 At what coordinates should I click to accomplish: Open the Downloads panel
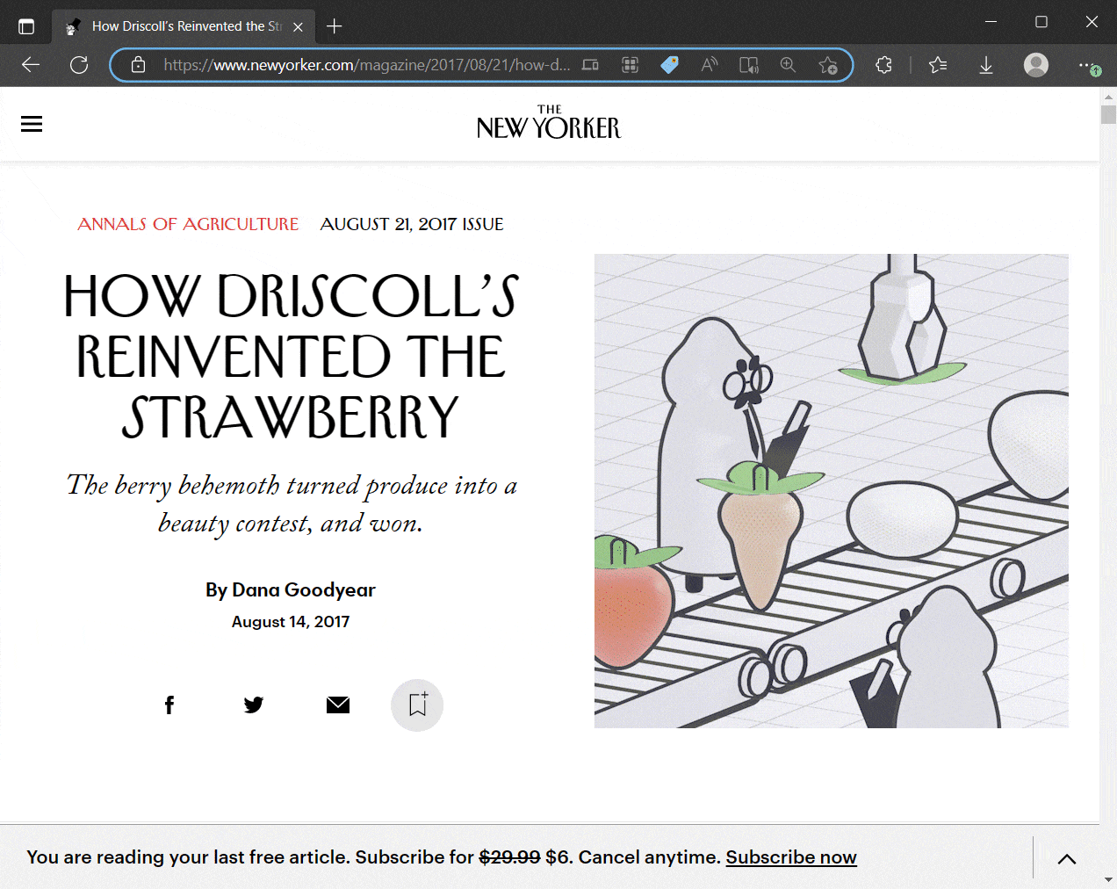pos(986,64)
